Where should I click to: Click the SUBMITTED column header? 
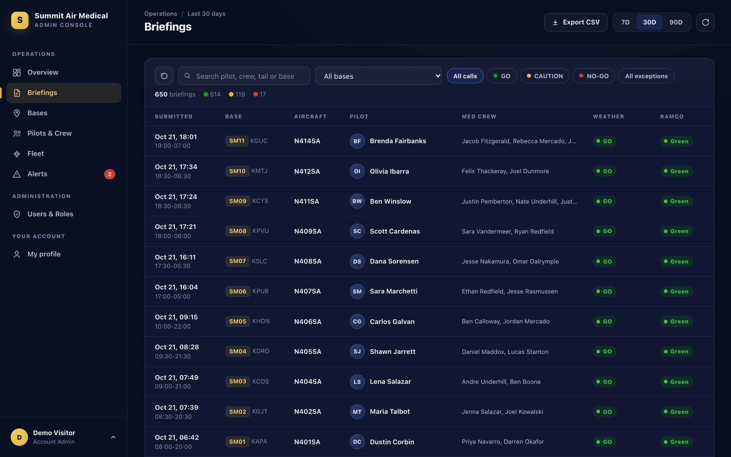tap(174, 117)
